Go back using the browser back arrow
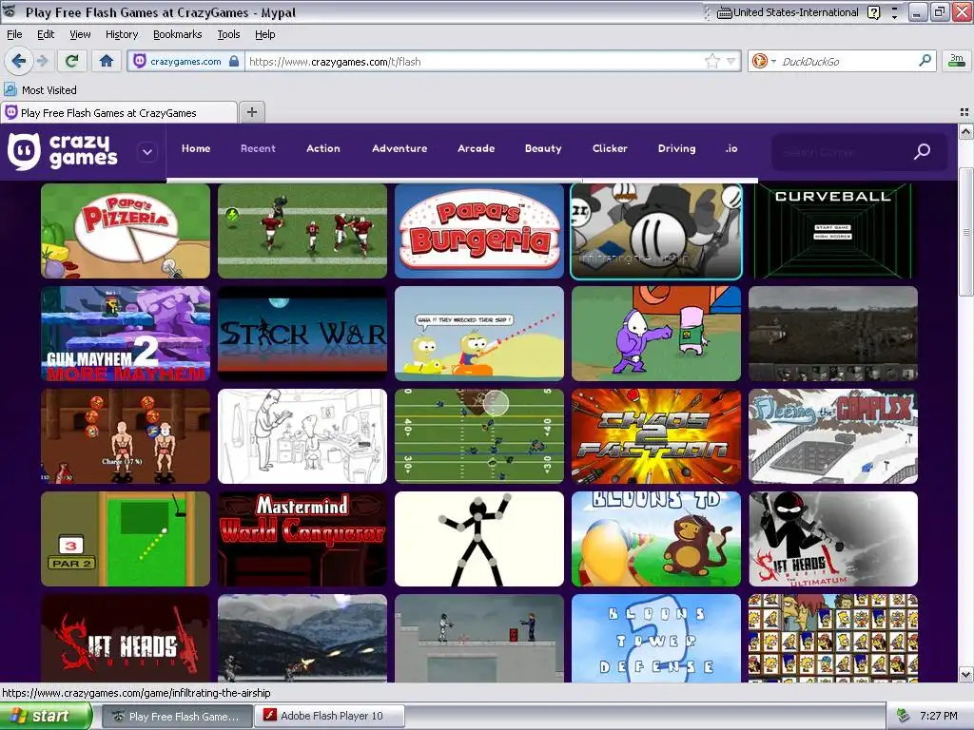The image size is (974, 730). point(19,61)
